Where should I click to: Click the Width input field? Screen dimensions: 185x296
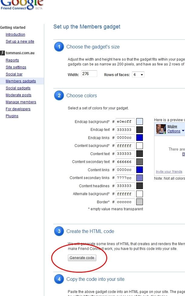(x=89, y=74)
